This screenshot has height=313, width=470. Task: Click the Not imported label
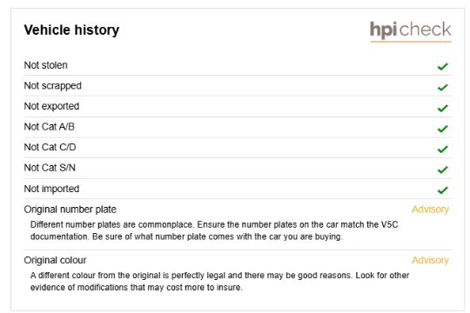(x=51, y=189)
